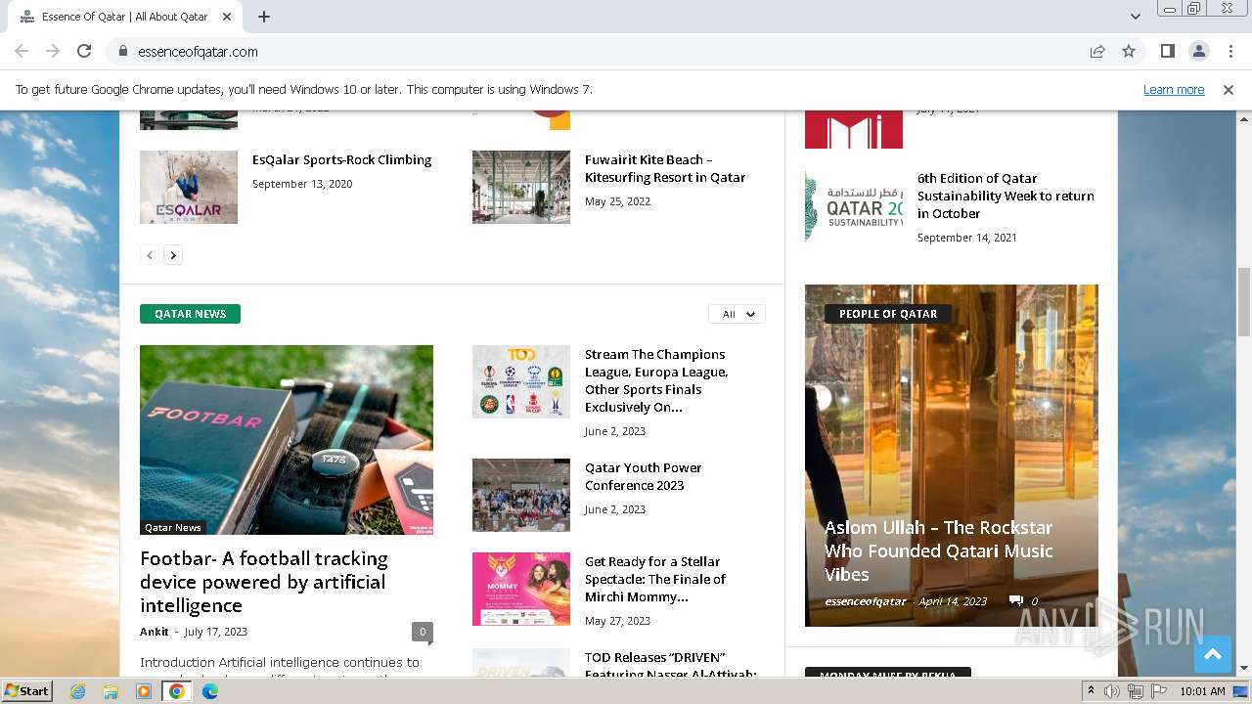Open Aslom Ullah comments icon
Viewport: 1252px width, 704px height.
(1016, 601)
